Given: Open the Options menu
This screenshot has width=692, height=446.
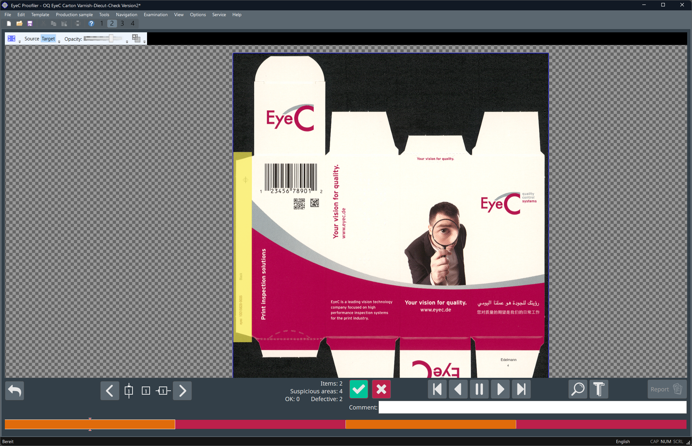Looking at the screenshot, I should coord(198,15).
